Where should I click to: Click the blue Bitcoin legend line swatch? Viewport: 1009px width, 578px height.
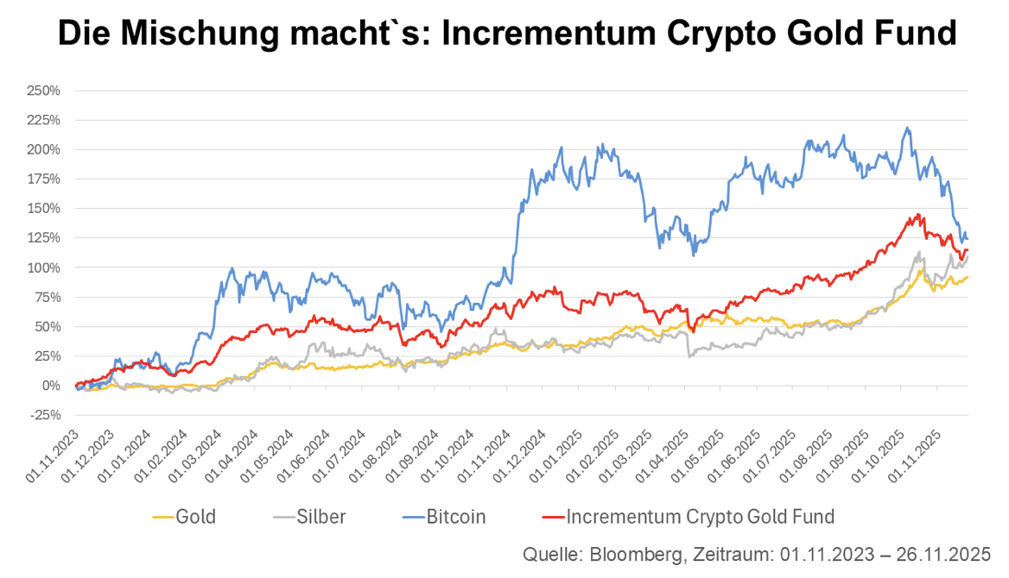(413, 518)
